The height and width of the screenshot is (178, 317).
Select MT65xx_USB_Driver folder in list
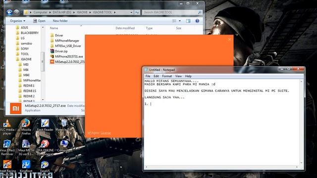[x=65, y=46]
